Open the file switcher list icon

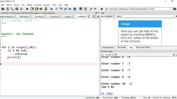17,9
